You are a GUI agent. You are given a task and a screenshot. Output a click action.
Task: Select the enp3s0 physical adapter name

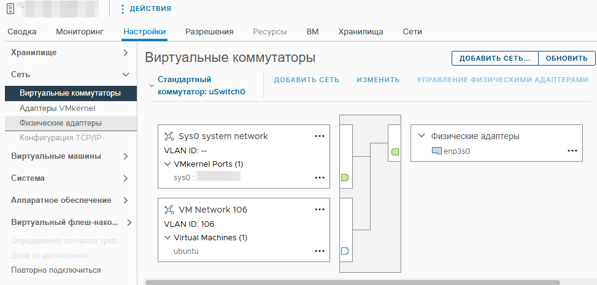457,151
